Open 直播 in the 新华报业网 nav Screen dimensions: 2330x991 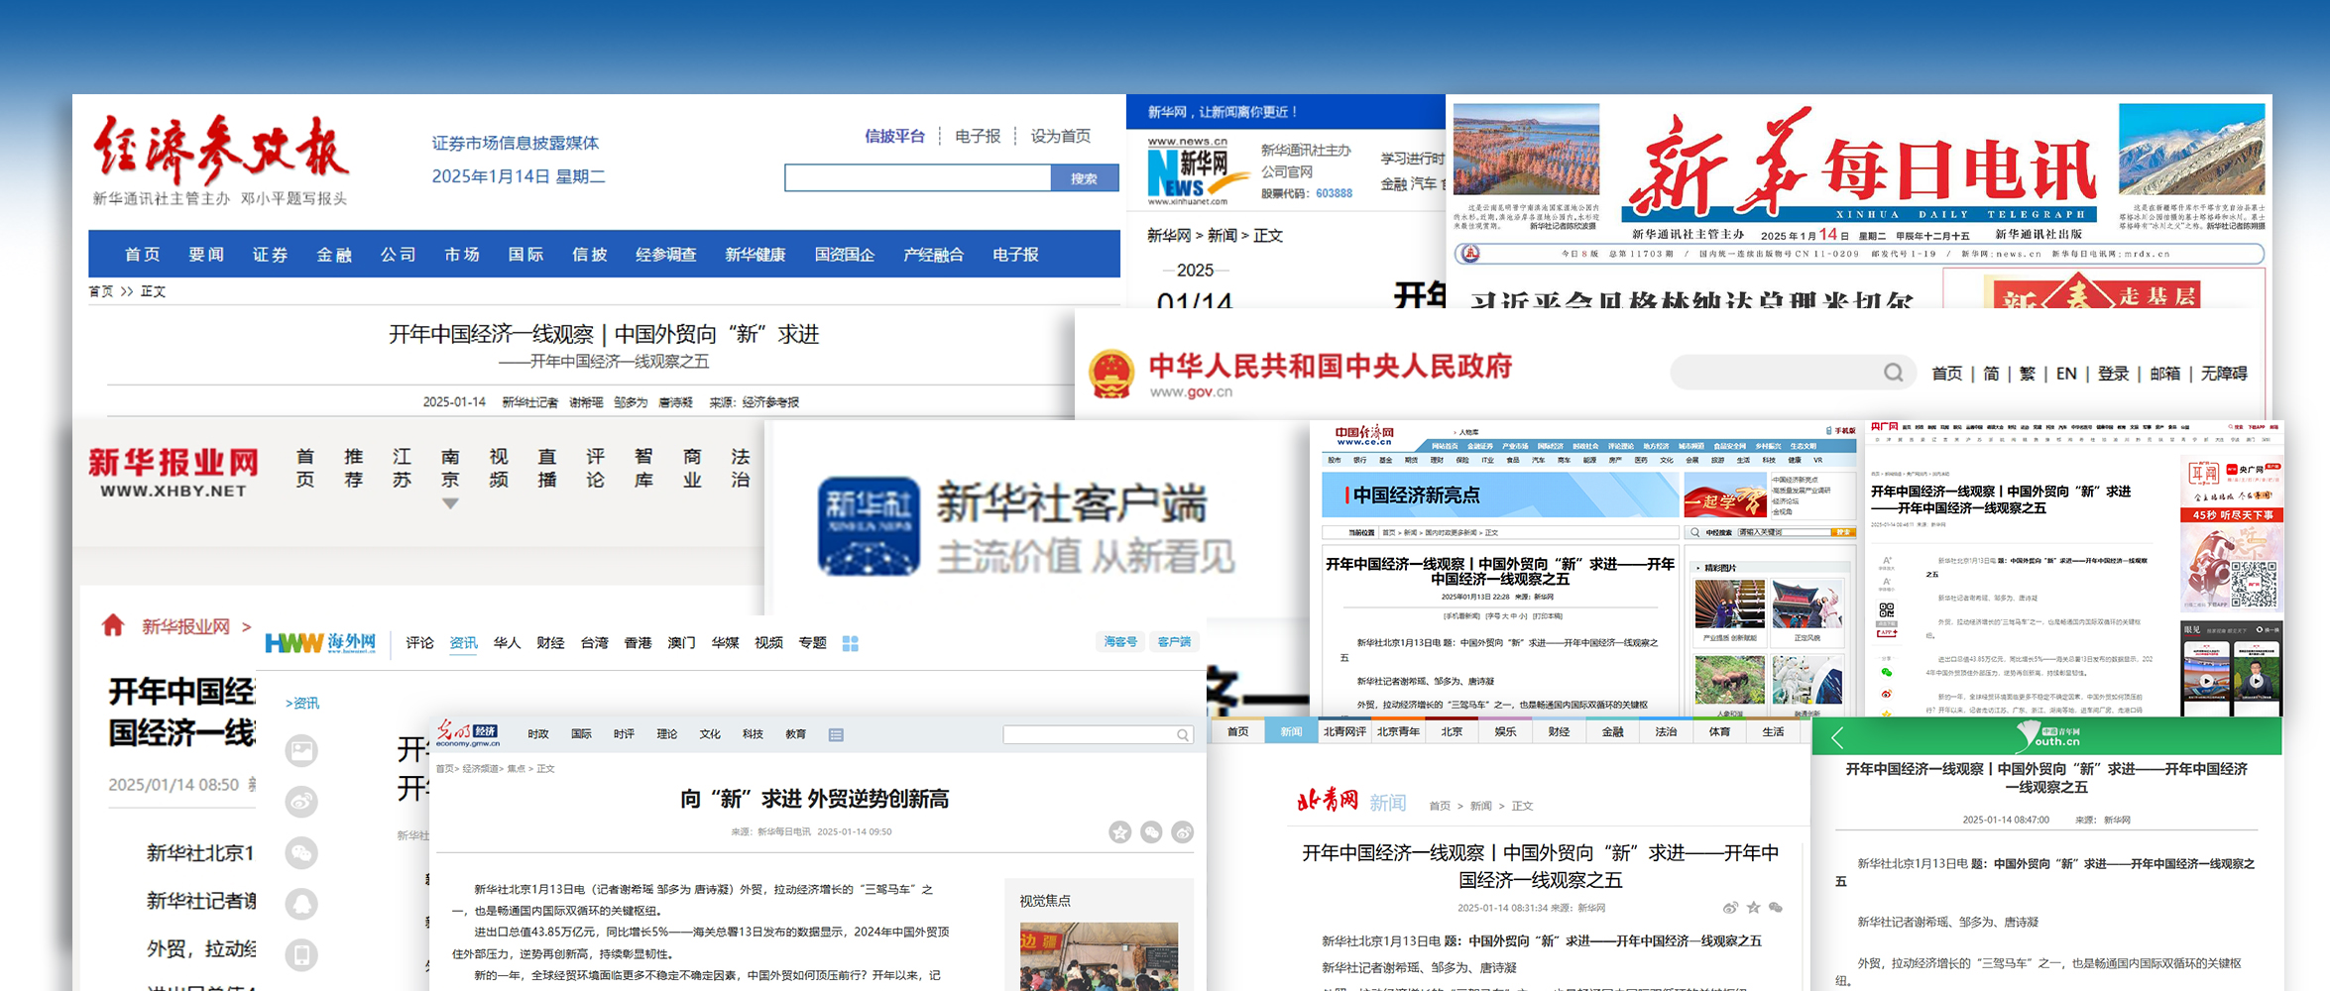pyautogui.click(x=546, y=468)
